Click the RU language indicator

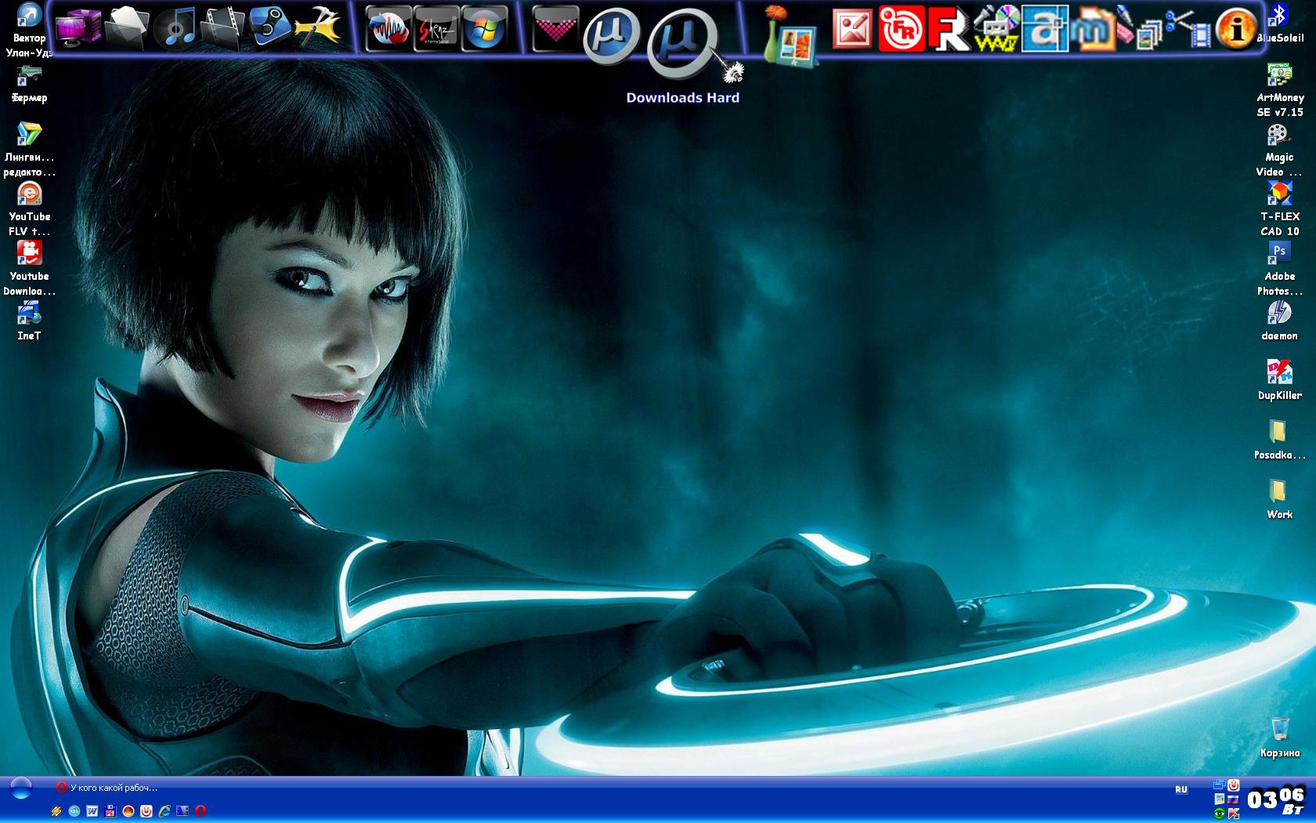coord(1180,789)
